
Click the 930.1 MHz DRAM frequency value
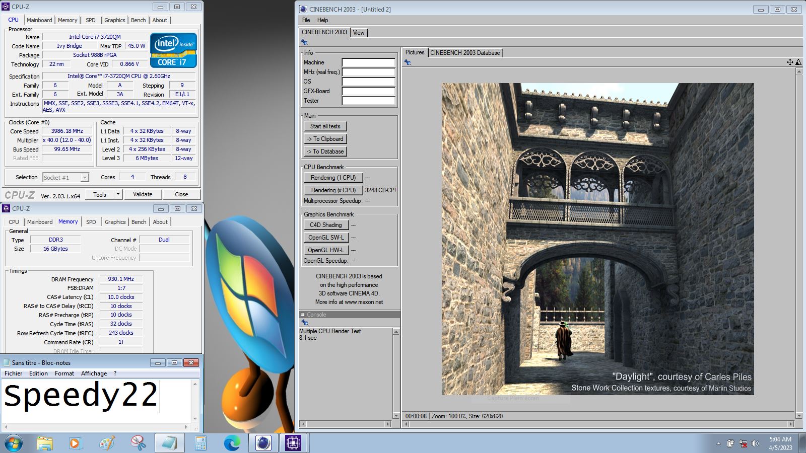click(x=121, y=279)
